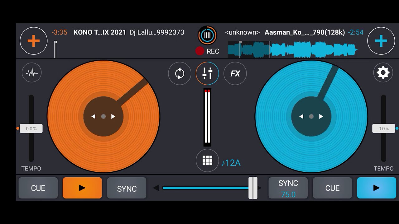This screenshot has height=224, width=399.
Task: Click the left tempo slider handle
Action: click(x=31, y=128)
